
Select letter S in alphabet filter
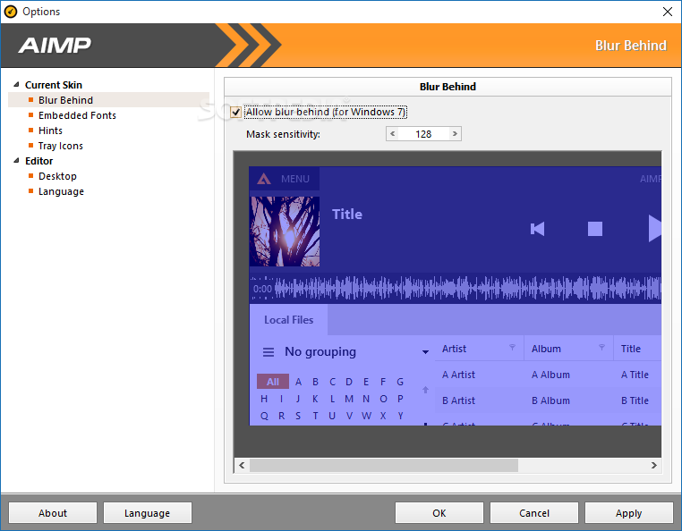pos(298,416)
